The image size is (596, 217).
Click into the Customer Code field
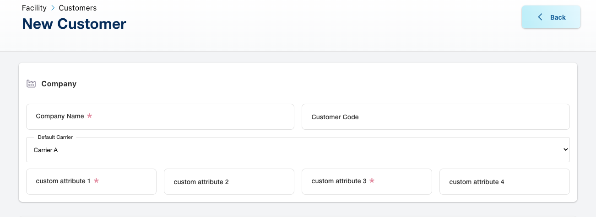(435, 117)
